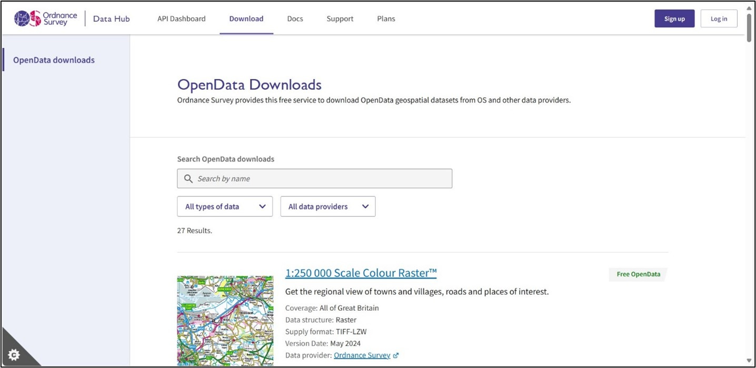Click the 27 Results. text
The image size is (756, 368).
(194, 231)
